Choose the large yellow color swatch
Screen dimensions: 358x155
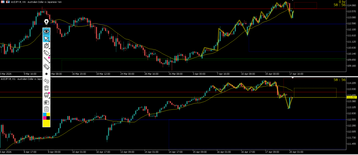coord(46,124)
